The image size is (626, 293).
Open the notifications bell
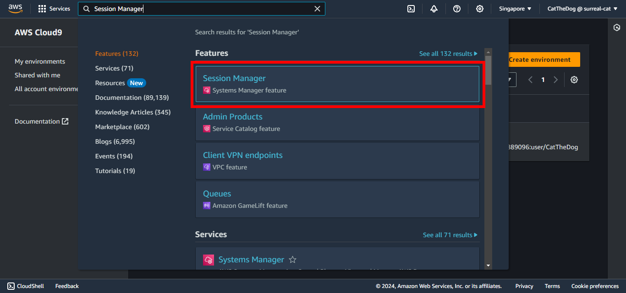click(434, 9)
